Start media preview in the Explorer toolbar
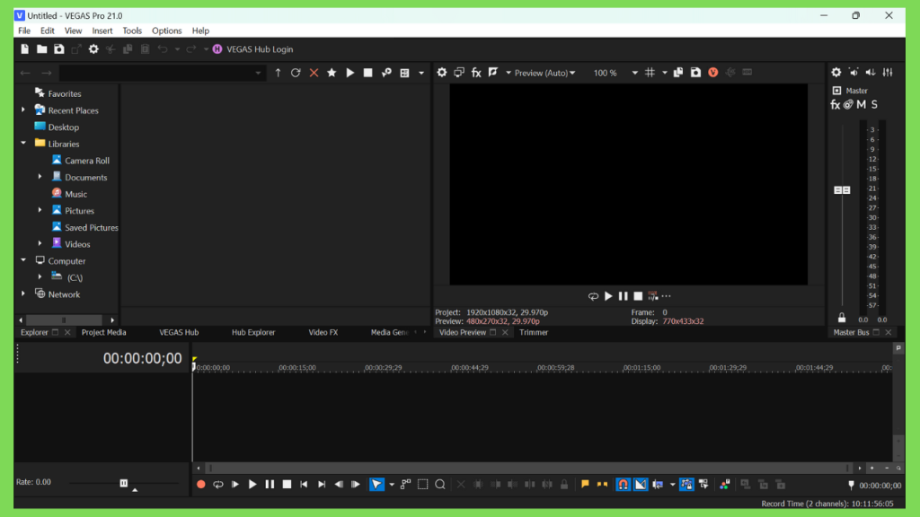The height and width of the screenshot is (517, 920). tap(349, 73)
